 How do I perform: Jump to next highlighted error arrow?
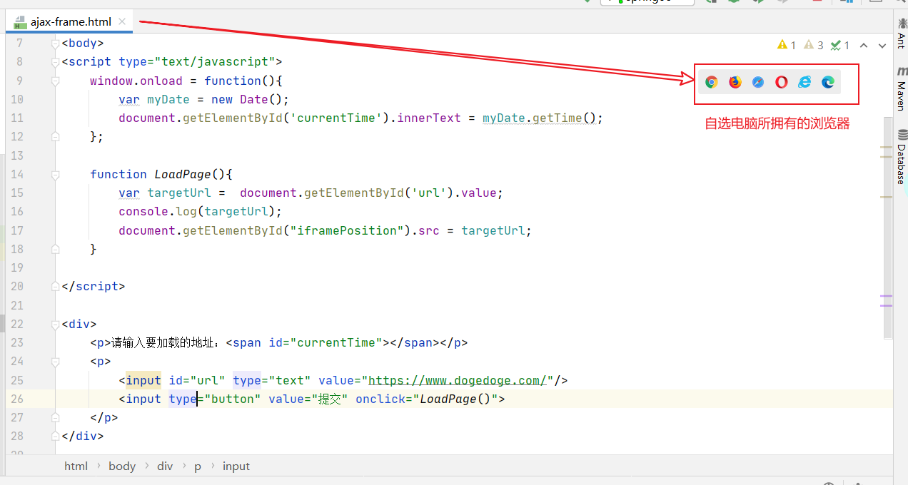click(x=882, y=45)
